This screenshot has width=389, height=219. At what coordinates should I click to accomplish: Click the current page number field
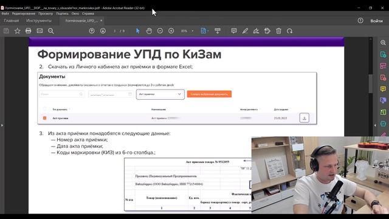pyautogui.click(x=115, y=31)
